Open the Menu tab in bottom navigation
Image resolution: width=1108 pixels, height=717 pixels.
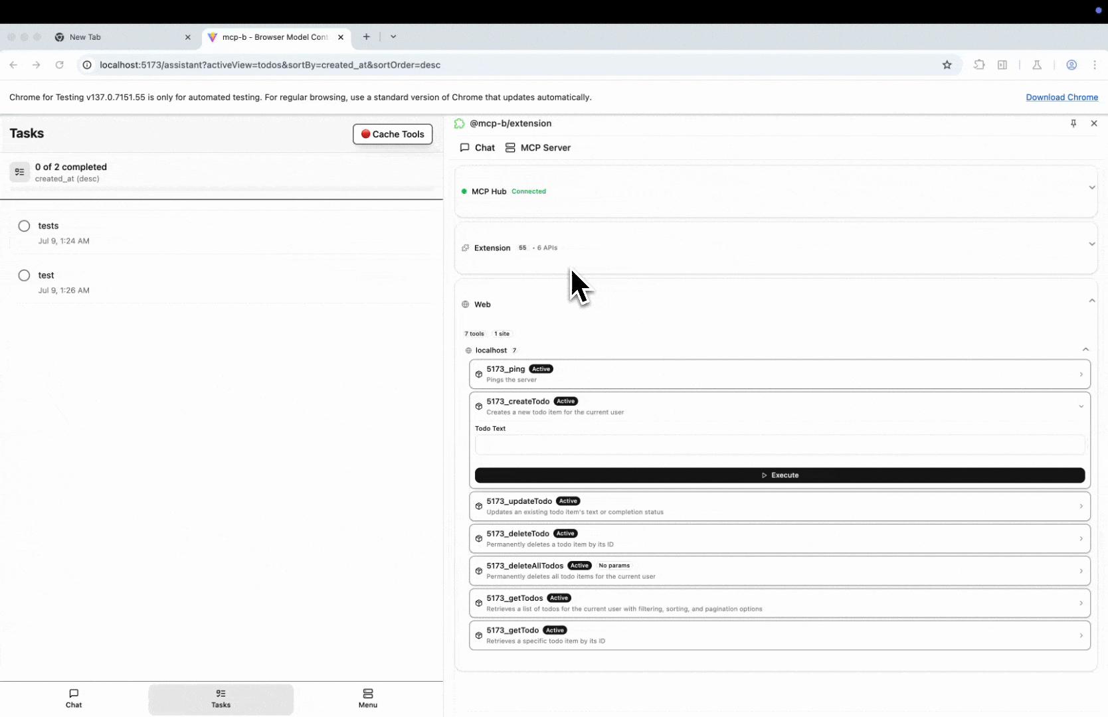point(367,698)
